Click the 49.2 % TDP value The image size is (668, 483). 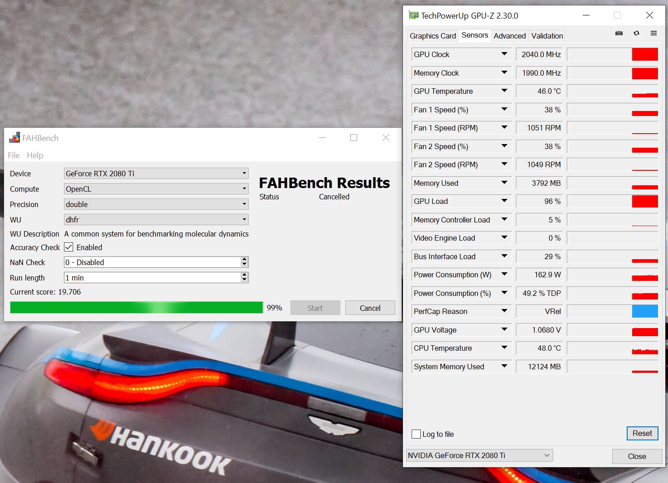(x=540, y=293)
